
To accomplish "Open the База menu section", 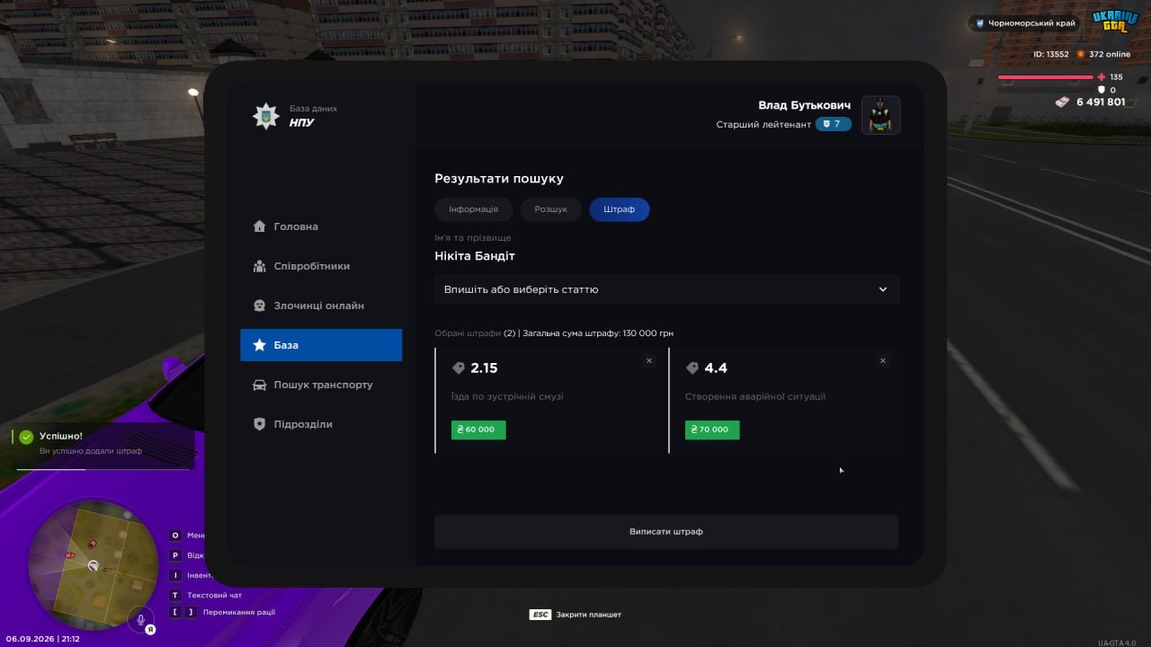I will click(321, 345).
